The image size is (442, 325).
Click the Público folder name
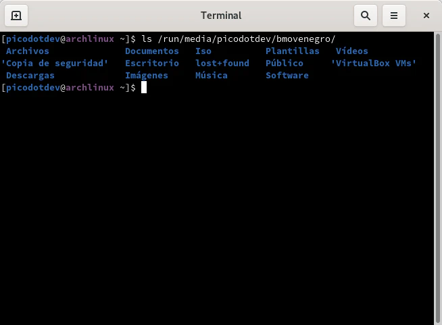[x=285, y=64]
